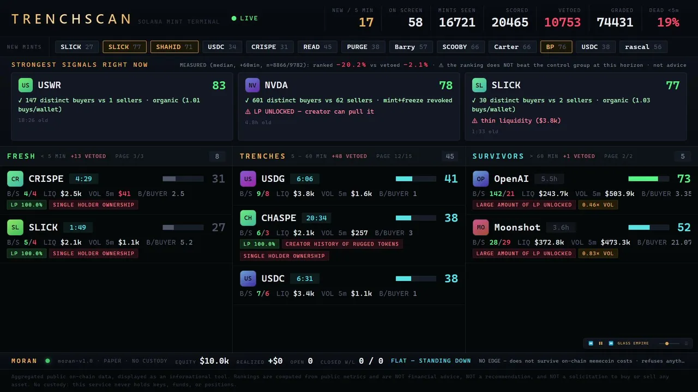Viewport: 698px width, 392px height.
Task: Select the SHAHID 71 mint chip
Action: click(174, 47)
